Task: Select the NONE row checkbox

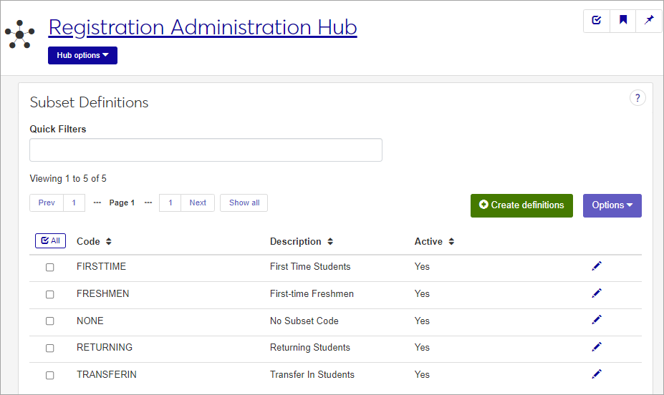Action: pyautogui.click(x=50, y=321)
